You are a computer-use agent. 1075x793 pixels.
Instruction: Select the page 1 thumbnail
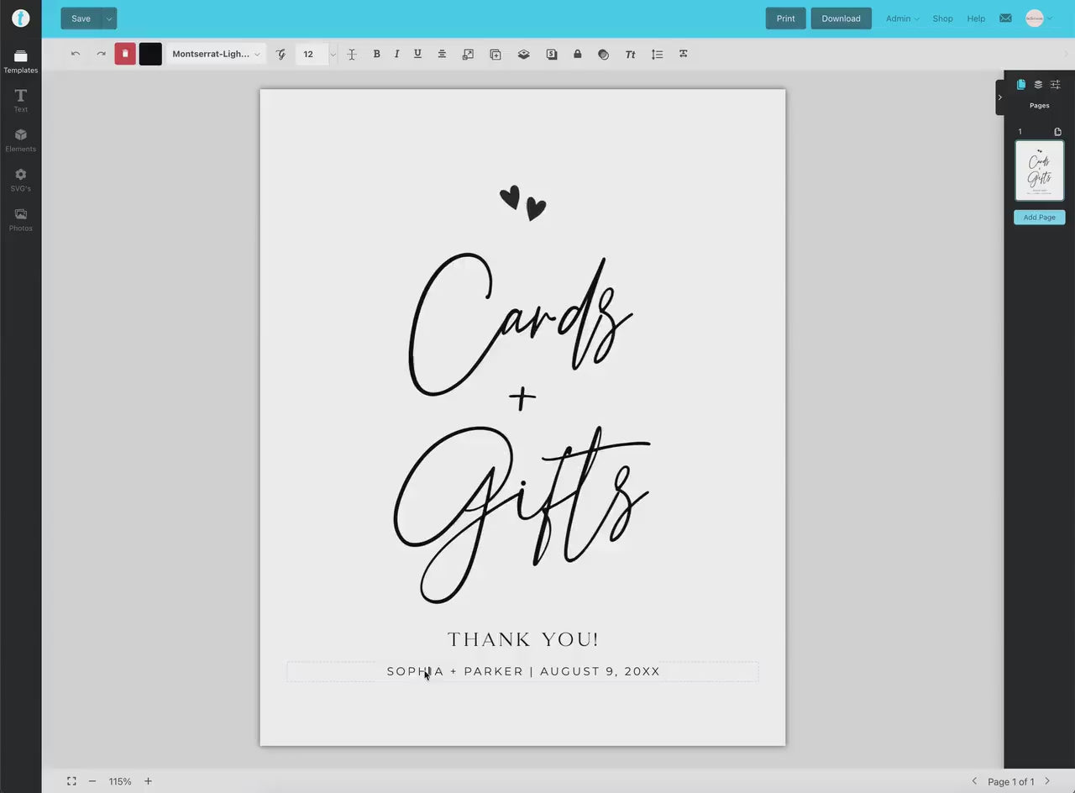pyautogui.click(x=1040, y=171)
